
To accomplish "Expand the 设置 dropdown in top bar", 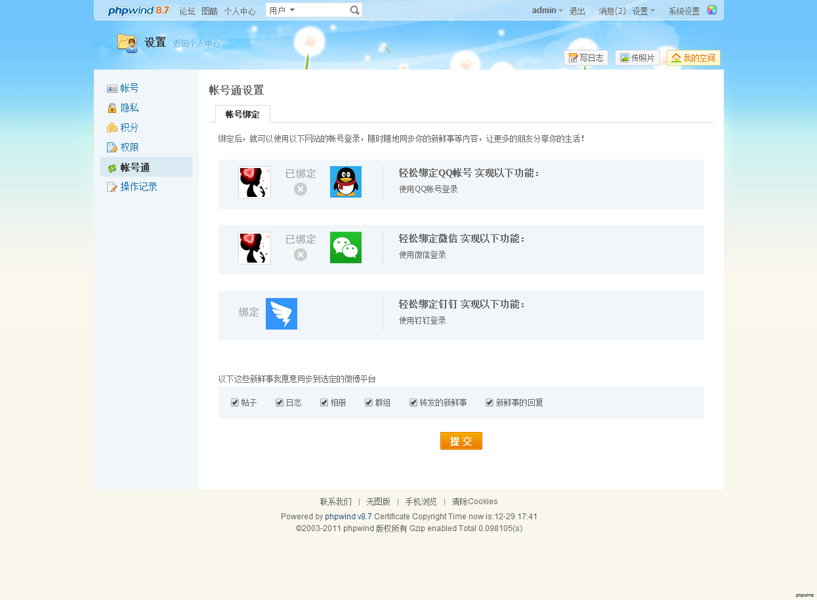I will (x=643, y=11).
